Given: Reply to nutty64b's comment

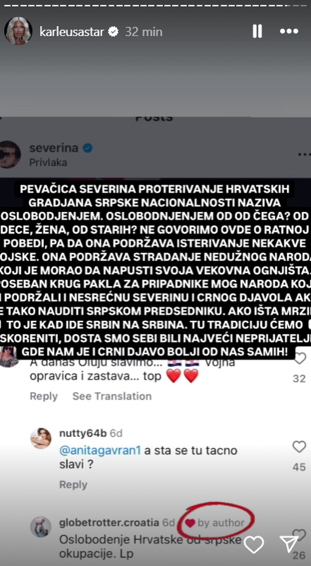Looking at the screenshot, I should point(73,485).
